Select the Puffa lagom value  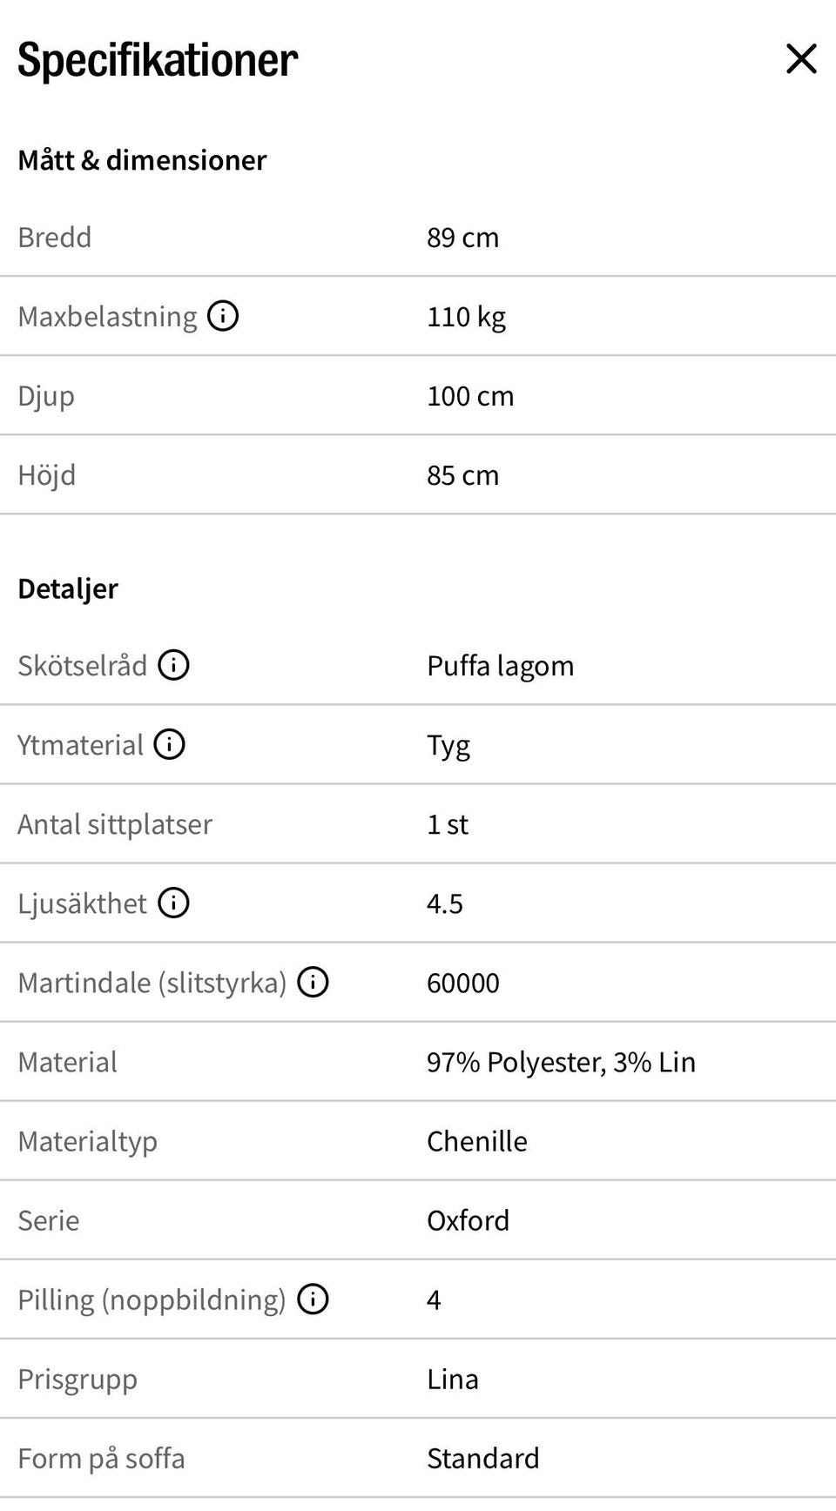point(500,666)
